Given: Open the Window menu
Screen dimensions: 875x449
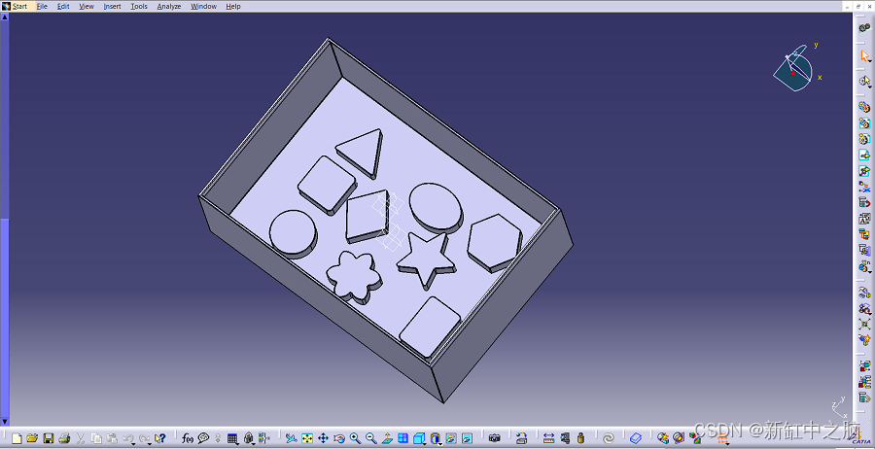Looking at the screenshot, I should (204, 6).
